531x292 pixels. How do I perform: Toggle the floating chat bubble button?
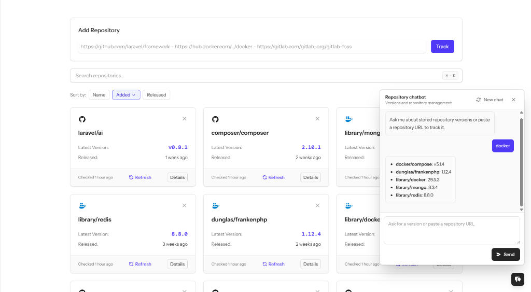tap(518, 279)
